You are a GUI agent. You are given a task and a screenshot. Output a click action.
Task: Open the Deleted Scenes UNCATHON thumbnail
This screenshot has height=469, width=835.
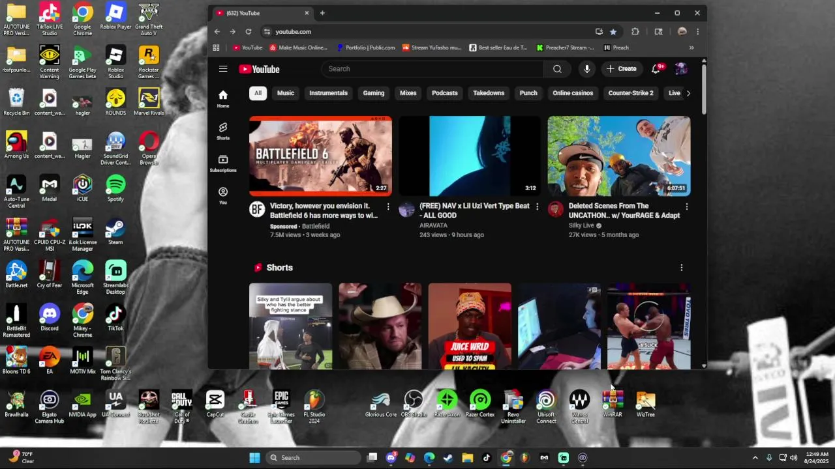click(619, 156)
